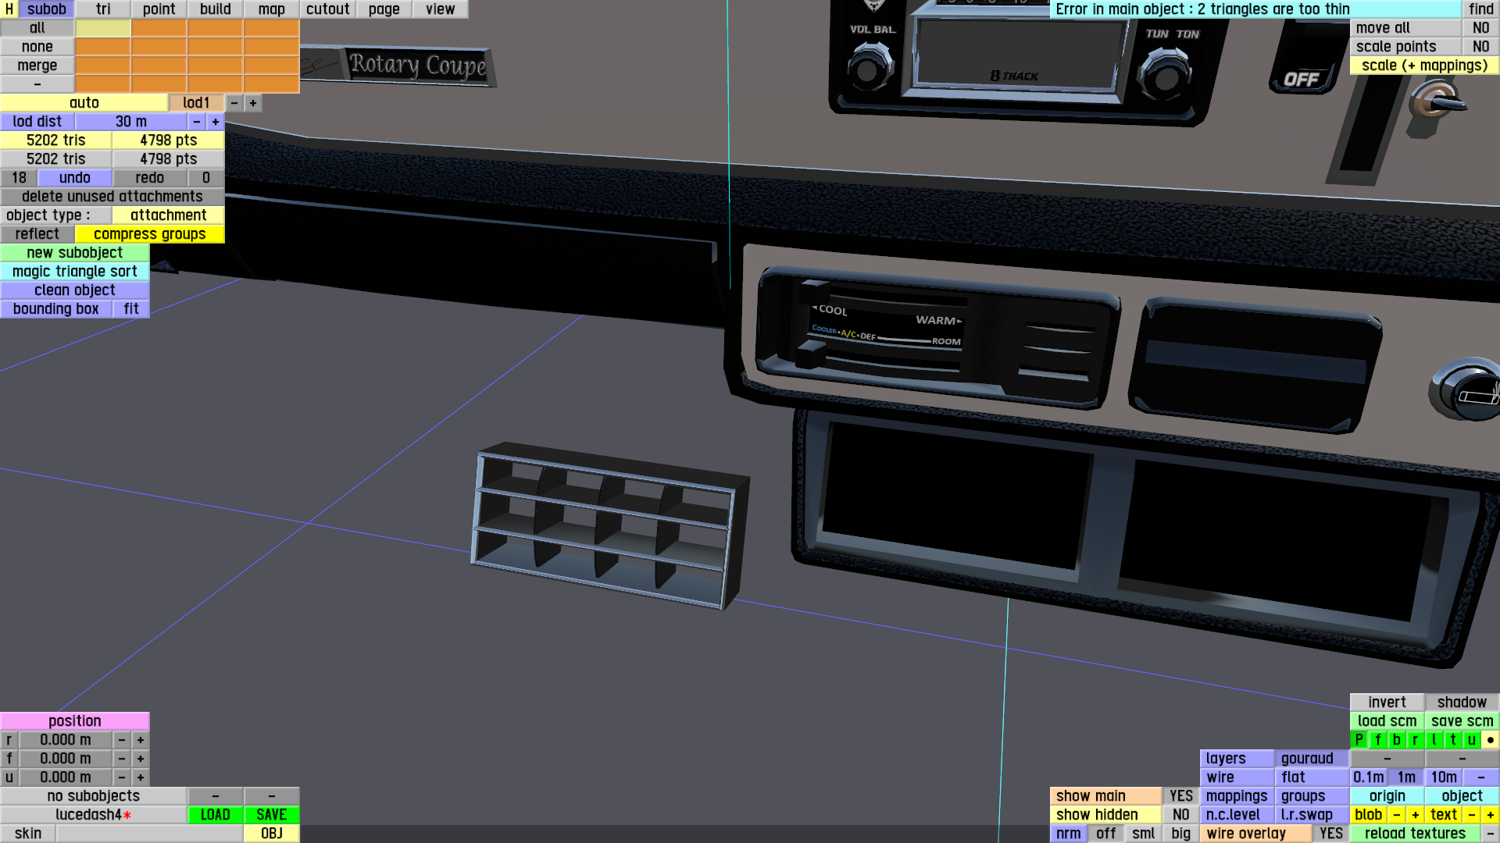
Task: Click magic triangle sort button
Action: coord(74,272)
